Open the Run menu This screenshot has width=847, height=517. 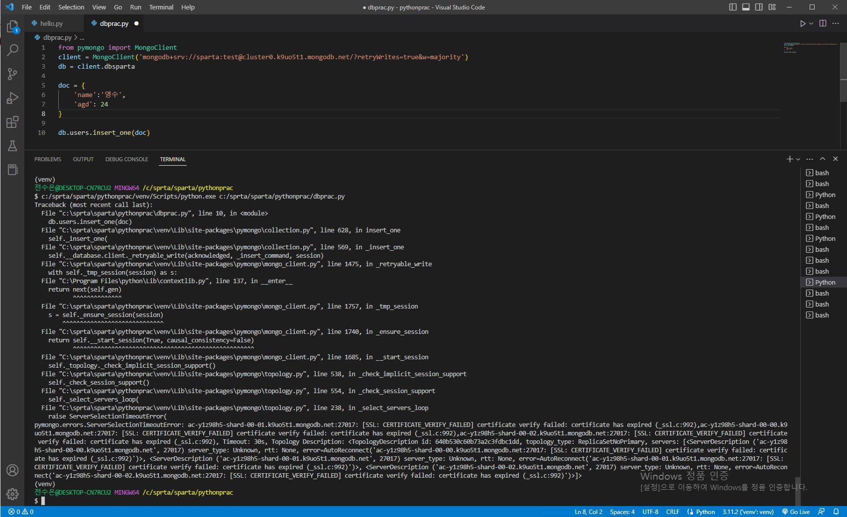tap(135, 7)
